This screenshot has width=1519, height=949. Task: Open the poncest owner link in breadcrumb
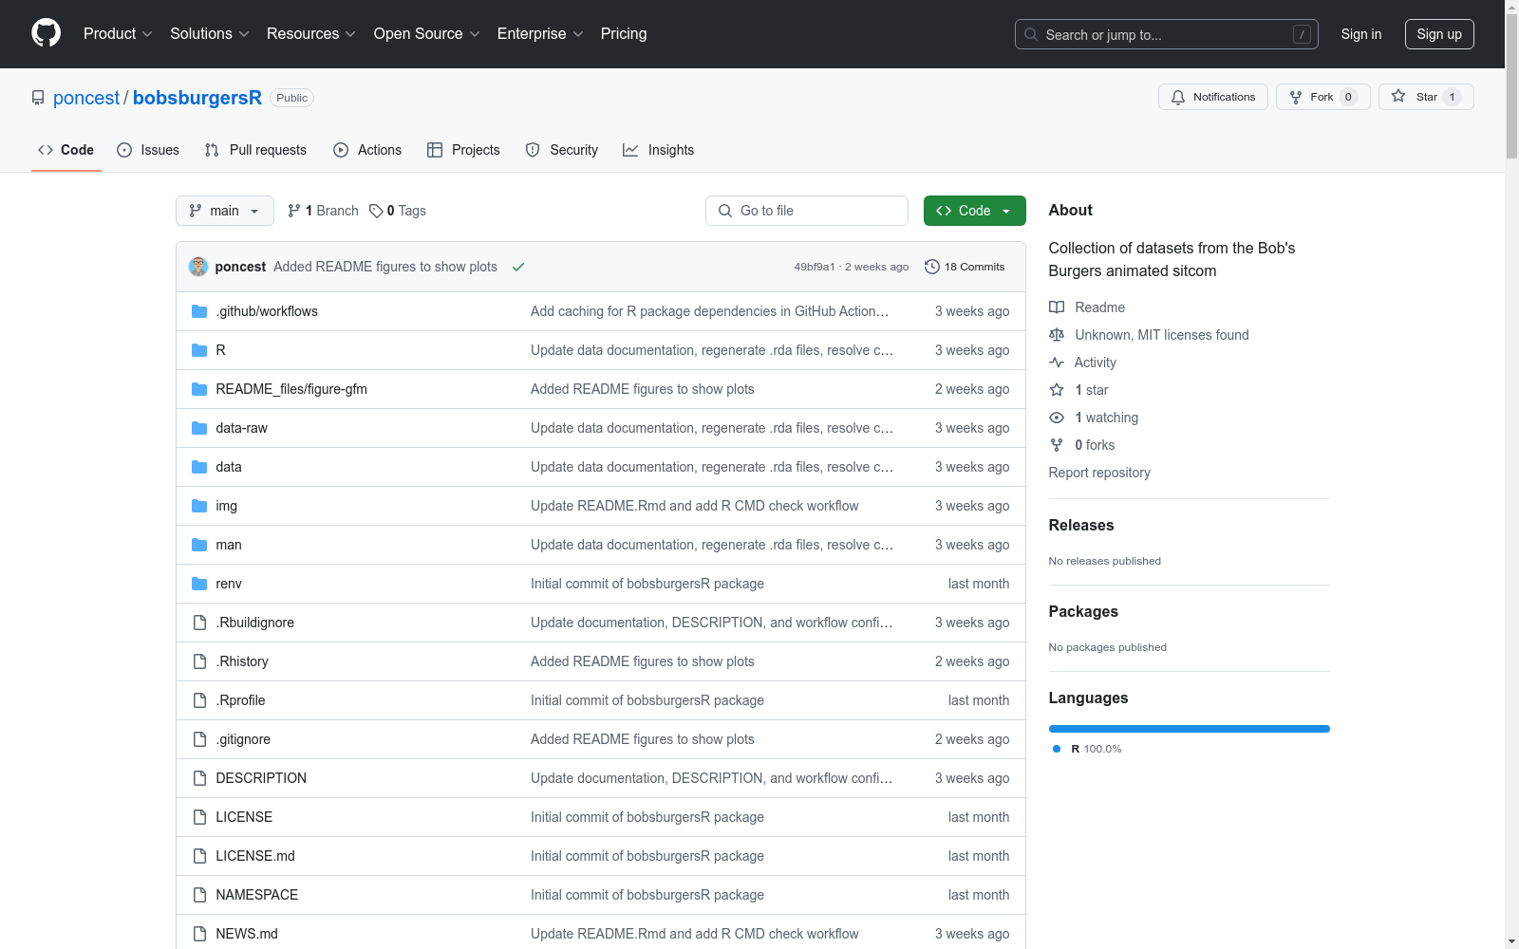coord(86,98)
